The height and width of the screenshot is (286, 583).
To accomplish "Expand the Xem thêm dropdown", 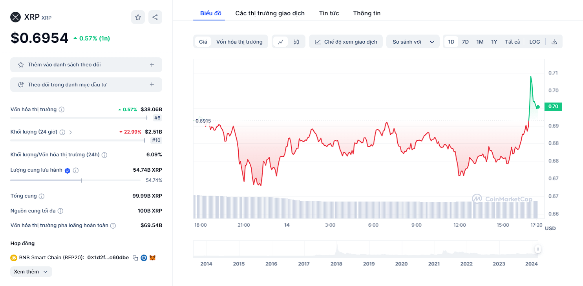I will 31,271.
